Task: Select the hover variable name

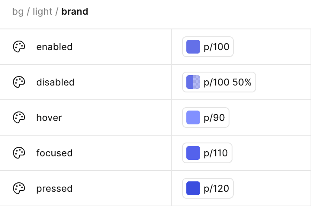Action: point(49,117)
